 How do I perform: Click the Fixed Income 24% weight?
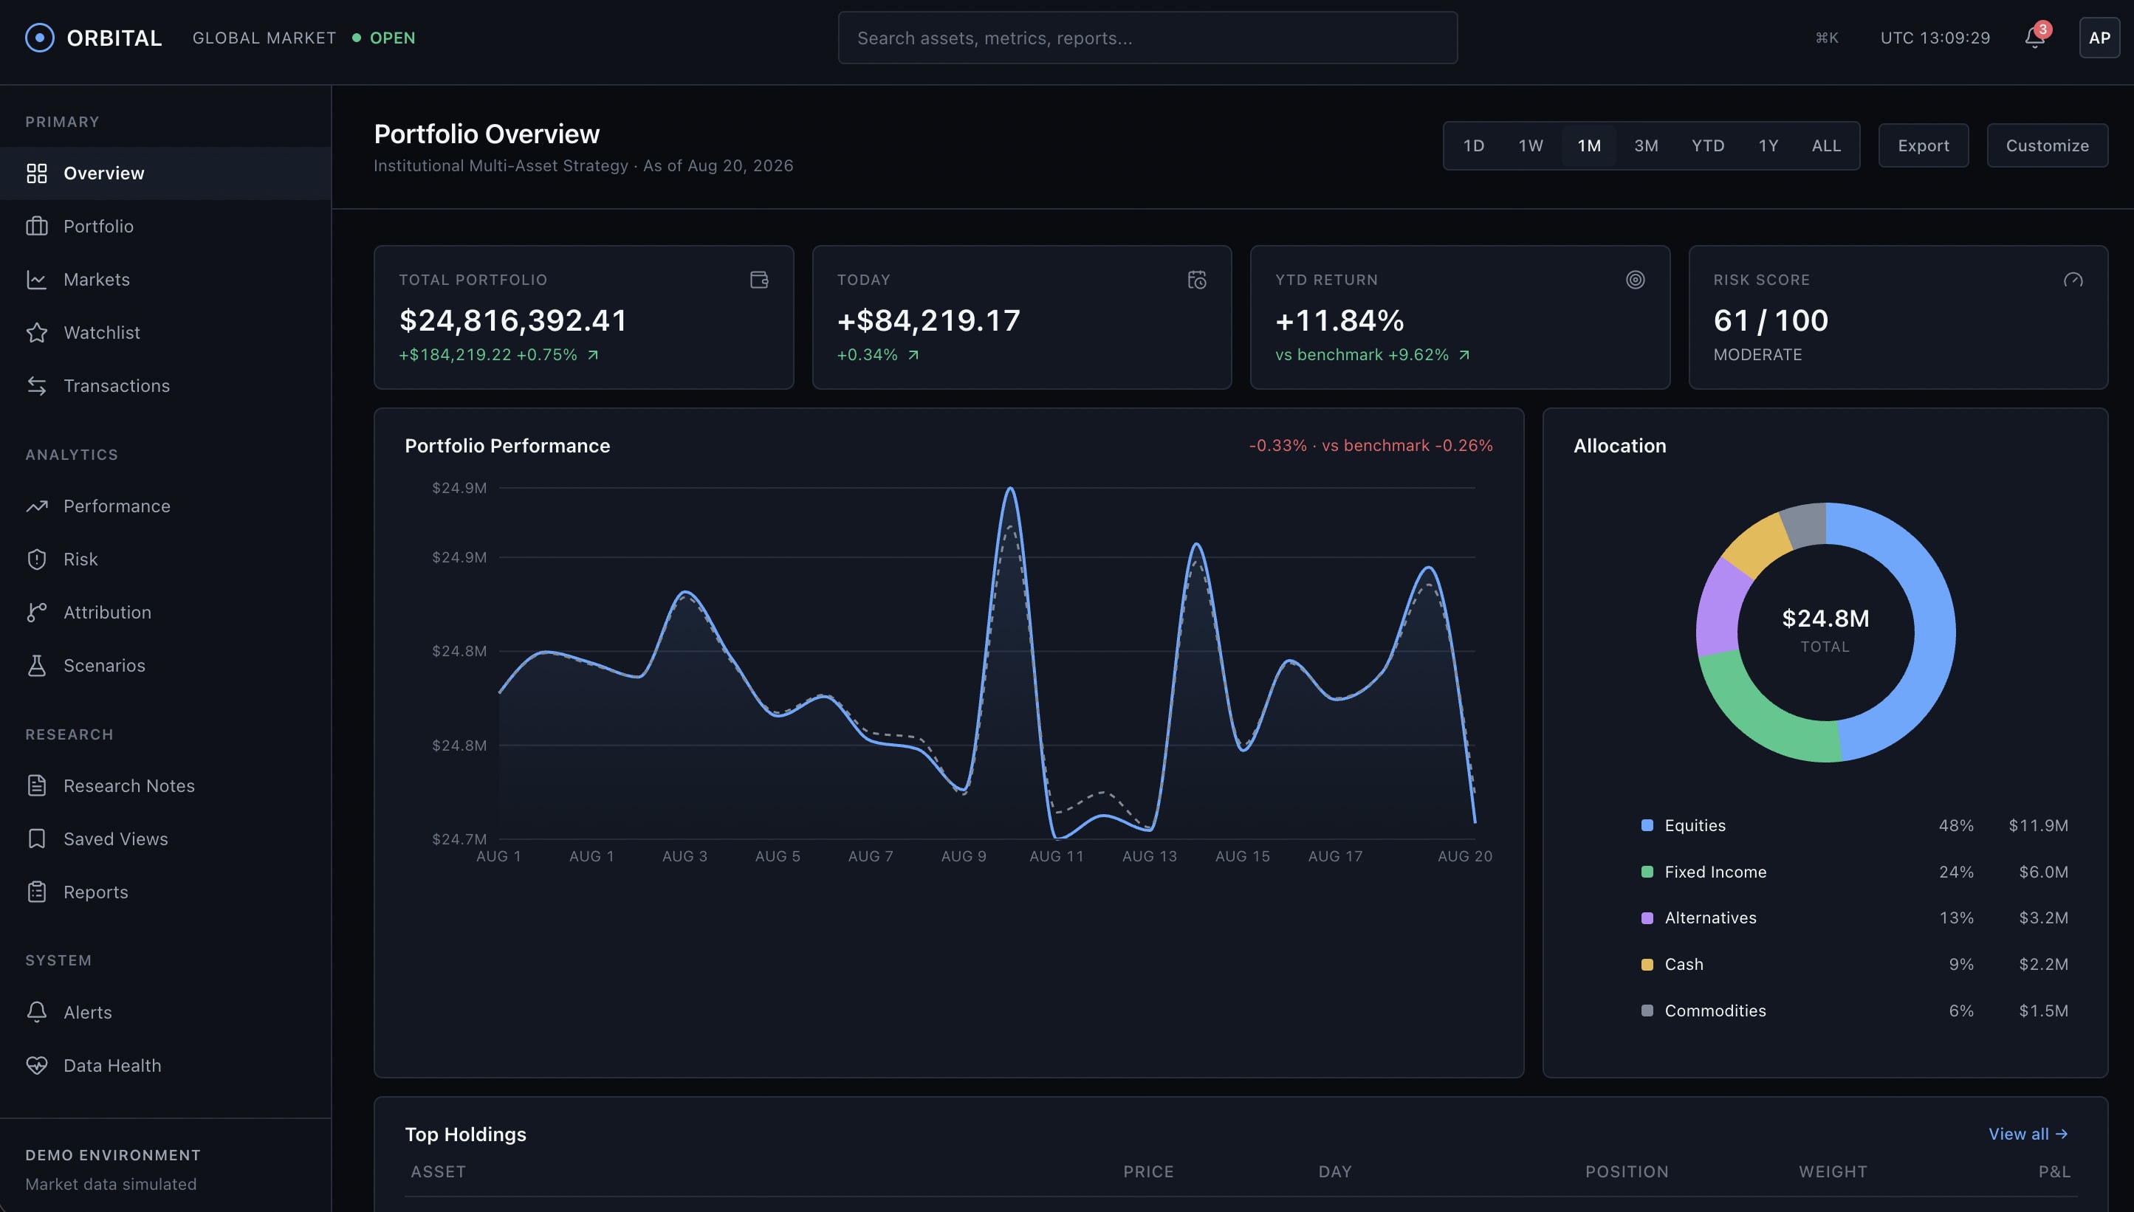click(x=1956, y=872)
